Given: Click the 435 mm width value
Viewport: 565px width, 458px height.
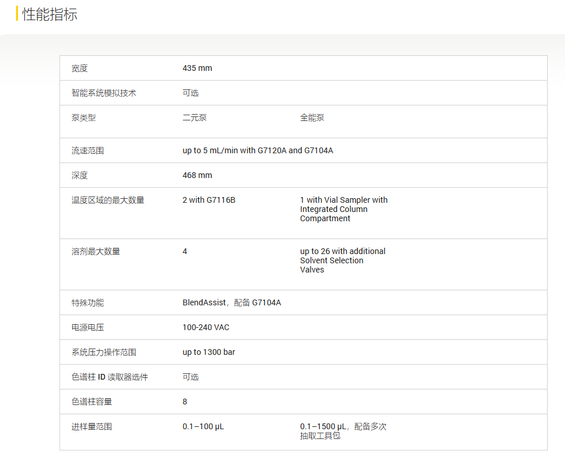Looking at the screenshot, I should [x=197, y=68].
